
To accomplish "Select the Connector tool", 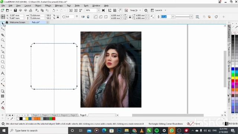I will click(3, 84).
